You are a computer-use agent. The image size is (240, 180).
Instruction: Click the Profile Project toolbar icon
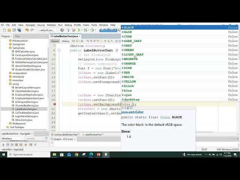pyautogui.click(x=92, y=30)
